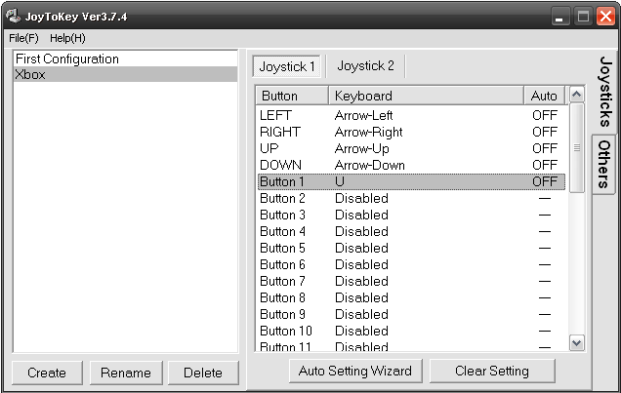
Task: Switch to the Joystick 2 tab
Action: (365, 65)
